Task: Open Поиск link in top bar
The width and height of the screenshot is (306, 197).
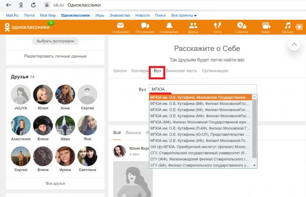Action: coord(160,16)
